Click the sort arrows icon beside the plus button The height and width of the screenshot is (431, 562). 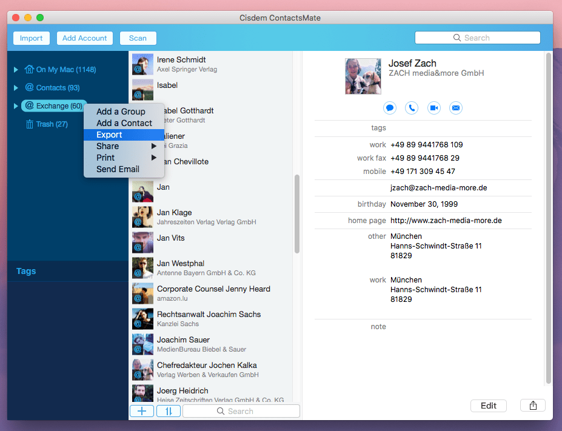[x=168, y=410]
